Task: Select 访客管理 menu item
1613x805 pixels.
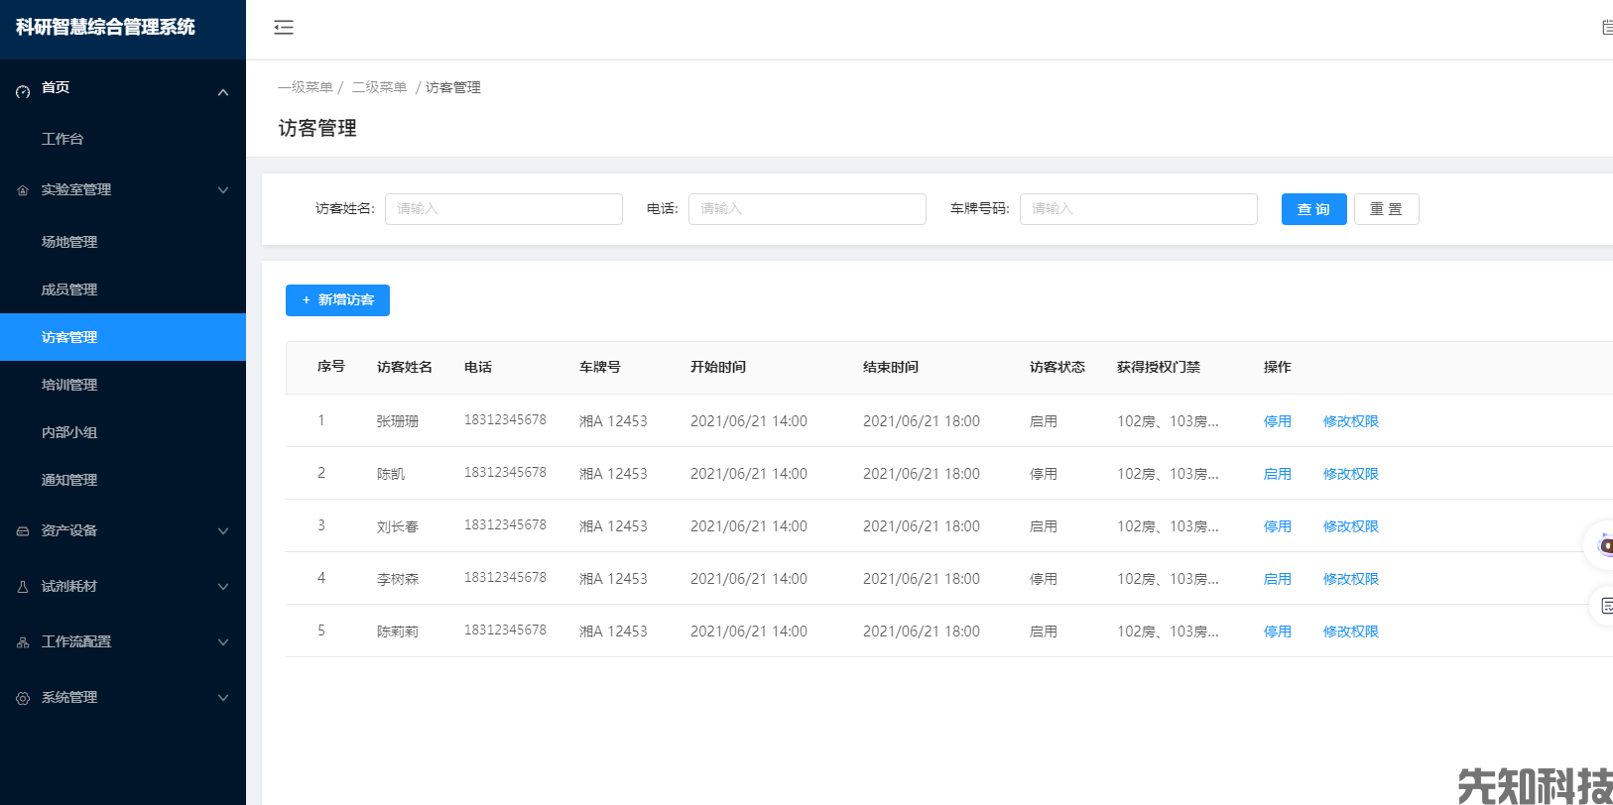Action: 123,337
